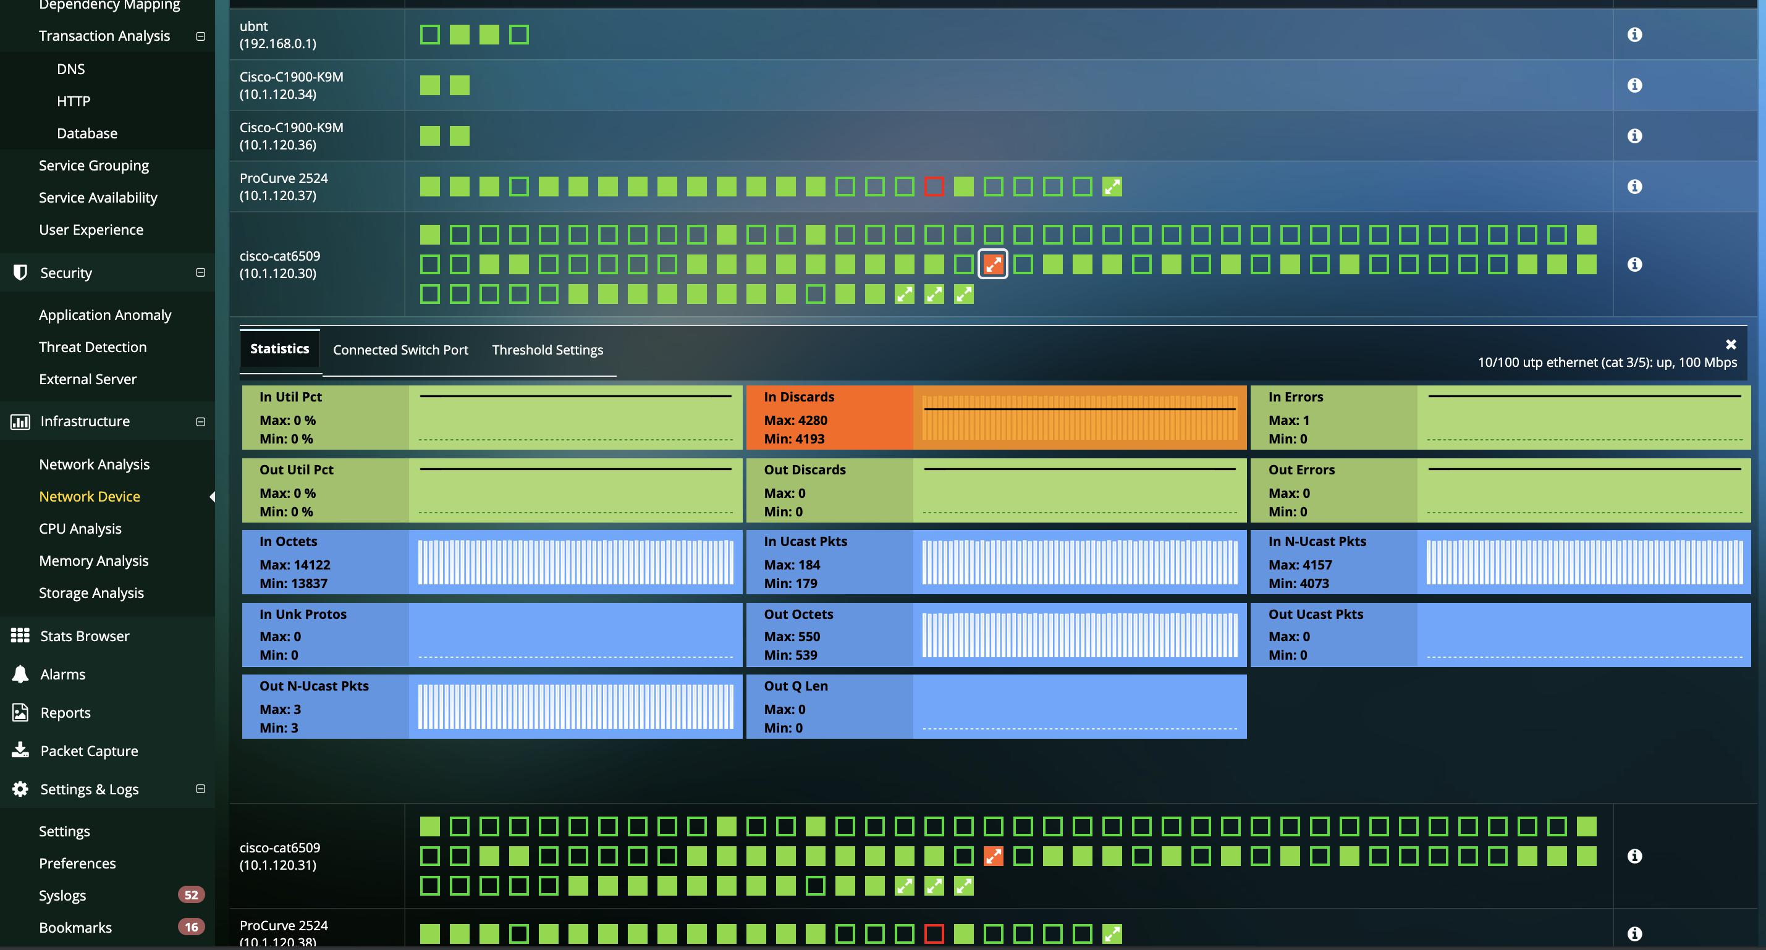Click the In Octets bar chart
The image size is (1766, 950).
click(x=576, y=562)
